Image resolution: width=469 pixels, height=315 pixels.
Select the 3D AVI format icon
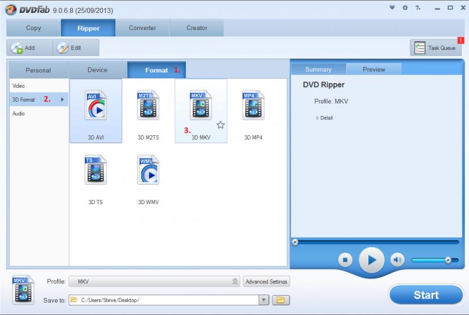95,105
